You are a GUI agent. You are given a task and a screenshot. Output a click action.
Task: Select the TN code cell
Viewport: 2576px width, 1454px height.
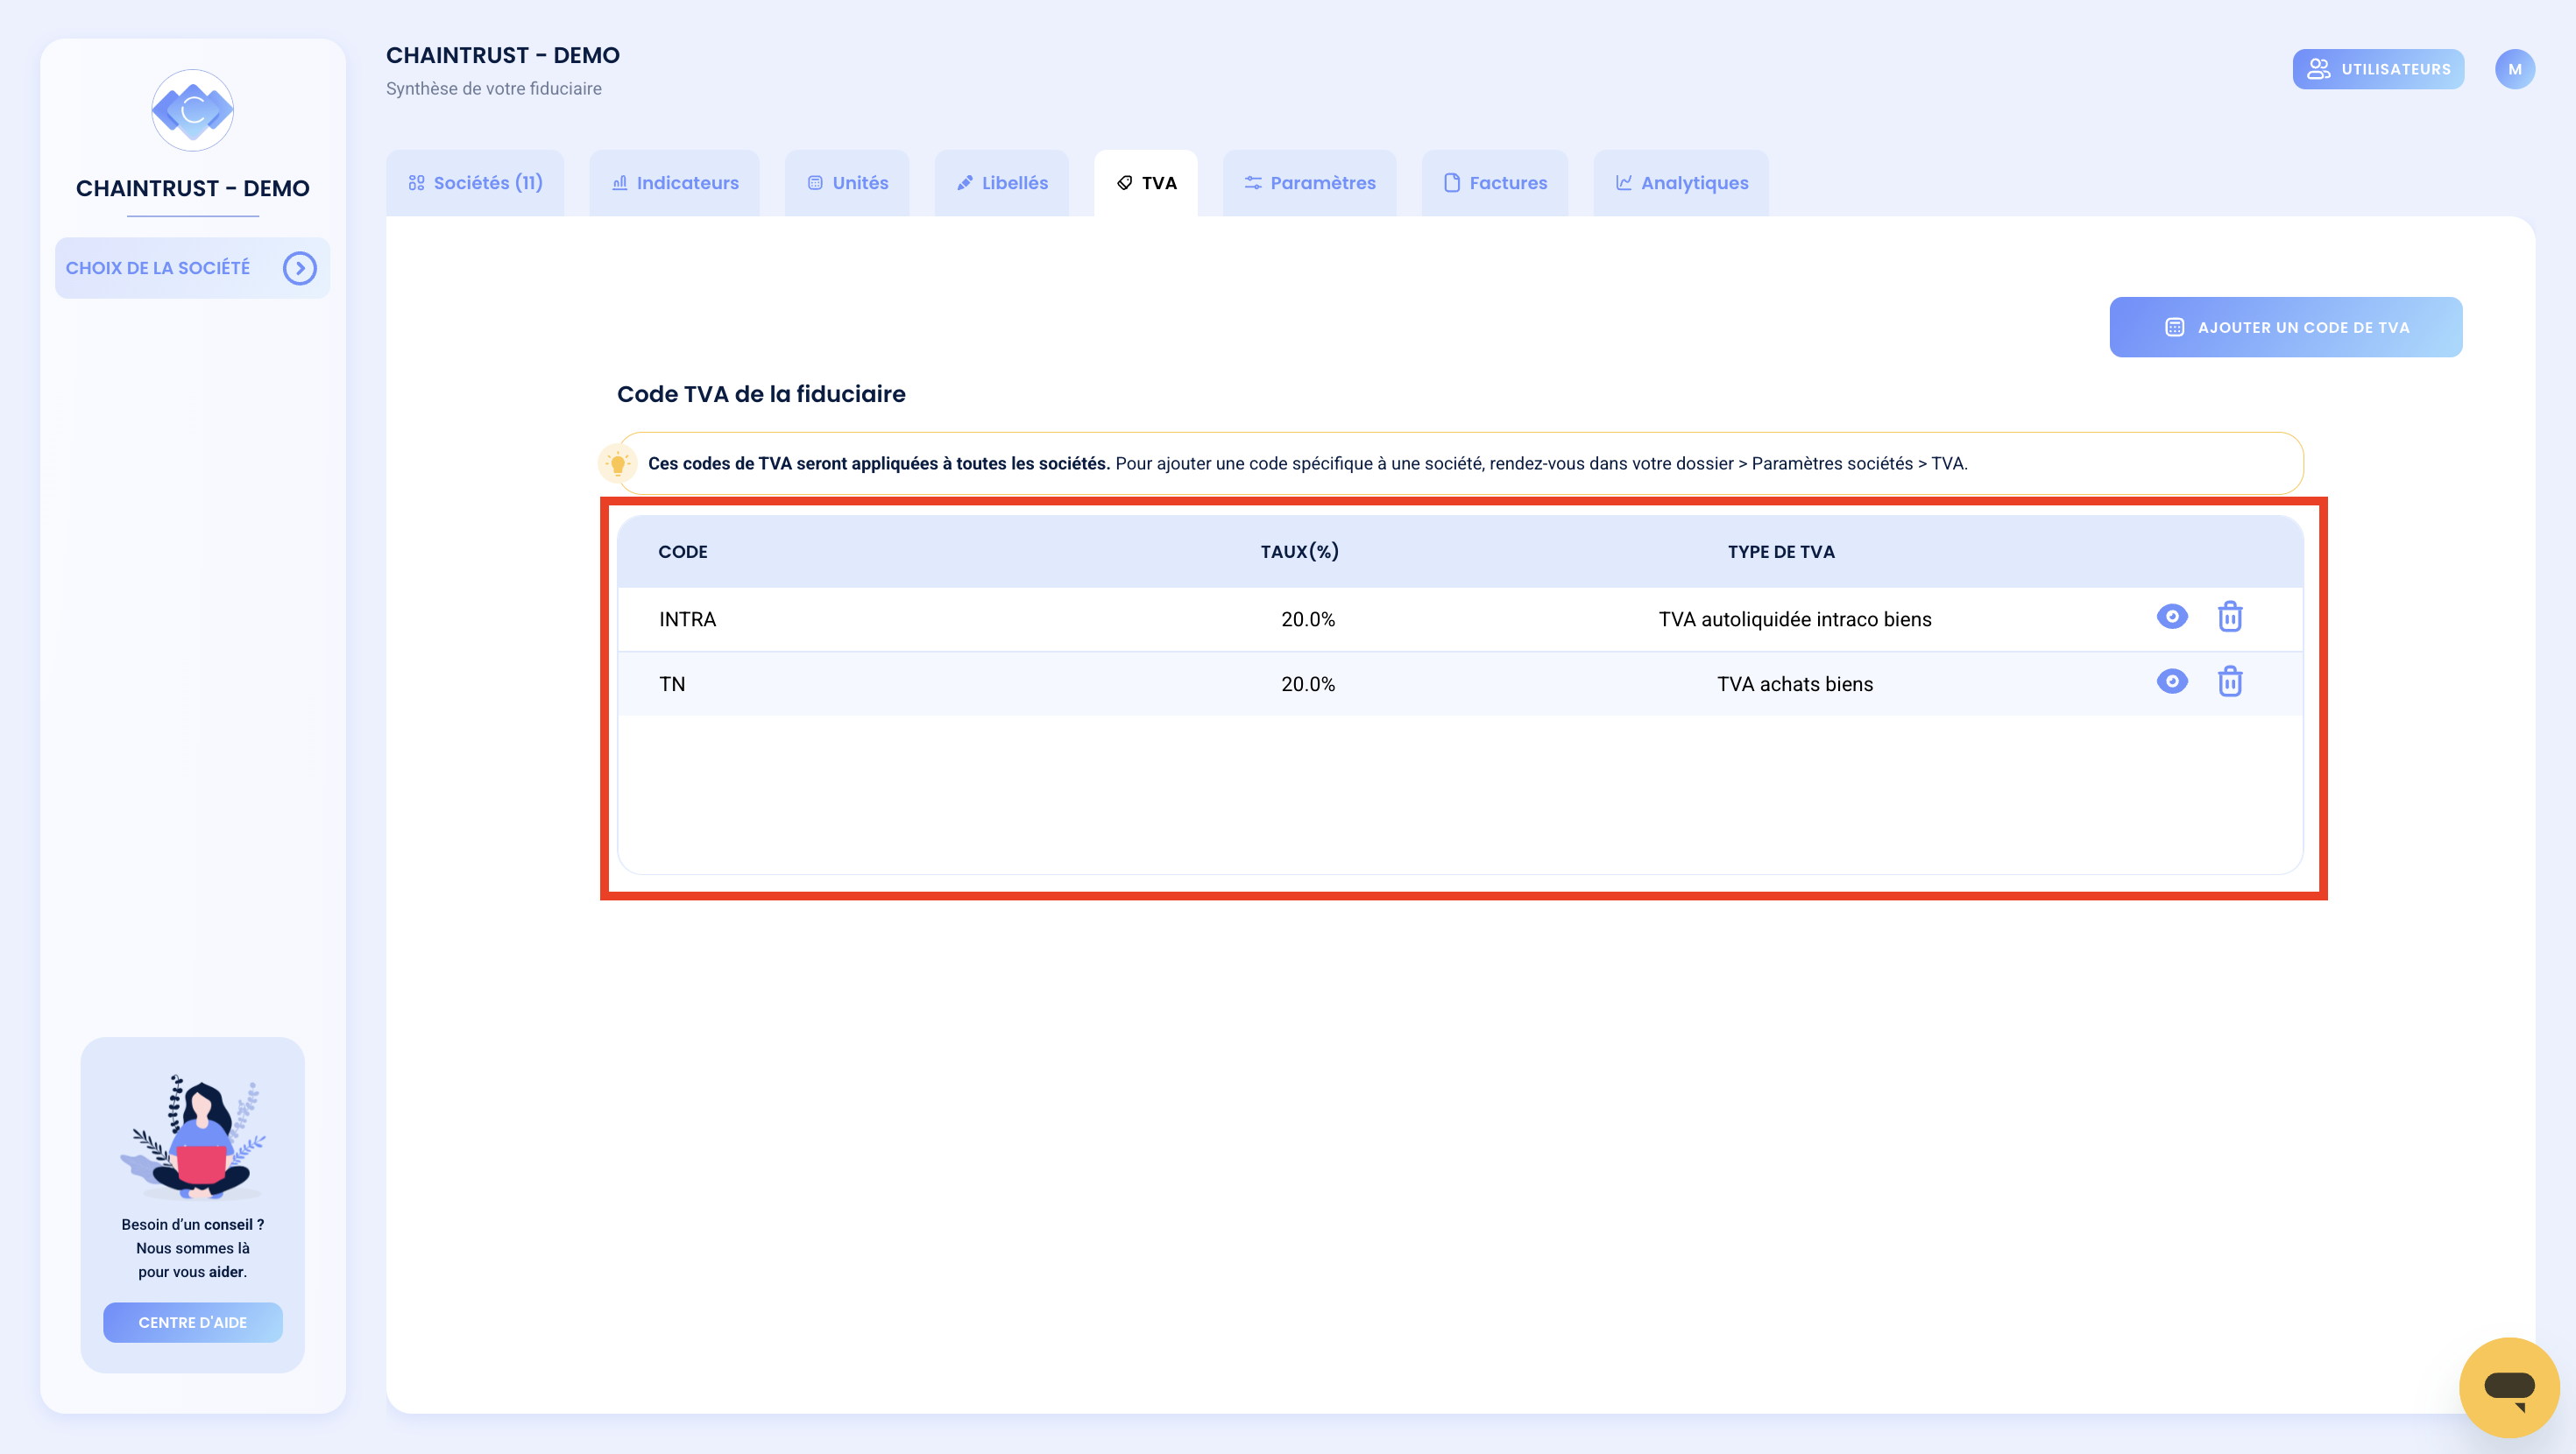point(672,684)
